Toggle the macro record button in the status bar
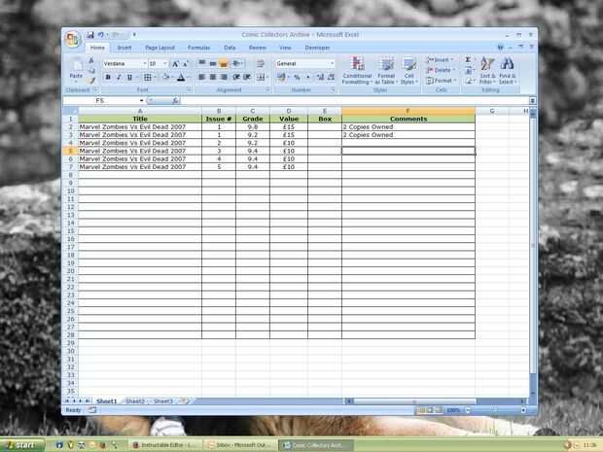603x452 pixels. pyautogui.click(x=92, y=410)
